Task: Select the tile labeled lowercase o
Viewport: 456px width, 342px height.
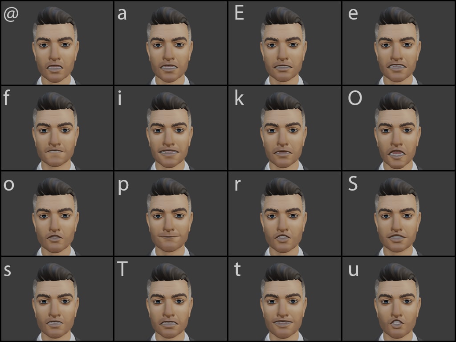Action: pos(57,213)
